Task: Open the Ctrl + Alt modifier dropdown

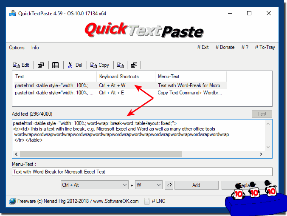Action: point(94,185)
